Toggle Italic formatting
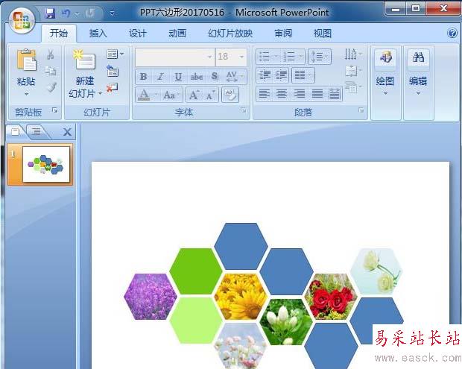The width and height of the screenshot is (462, 369). (x=160, y=77)
